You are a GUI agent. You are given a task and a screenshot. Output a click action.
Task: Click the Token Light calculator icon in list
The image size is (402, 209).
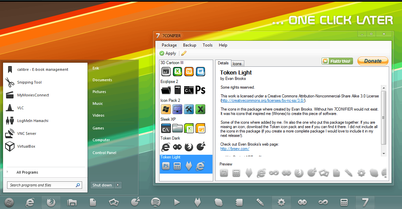[177, 166]
